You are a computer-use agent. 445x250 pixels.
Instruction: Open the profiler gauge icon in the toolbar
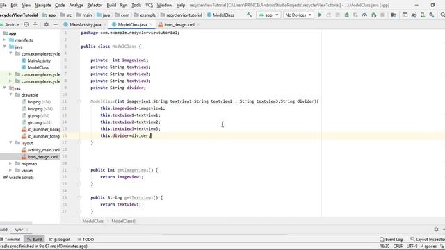(x=364, y=15)
